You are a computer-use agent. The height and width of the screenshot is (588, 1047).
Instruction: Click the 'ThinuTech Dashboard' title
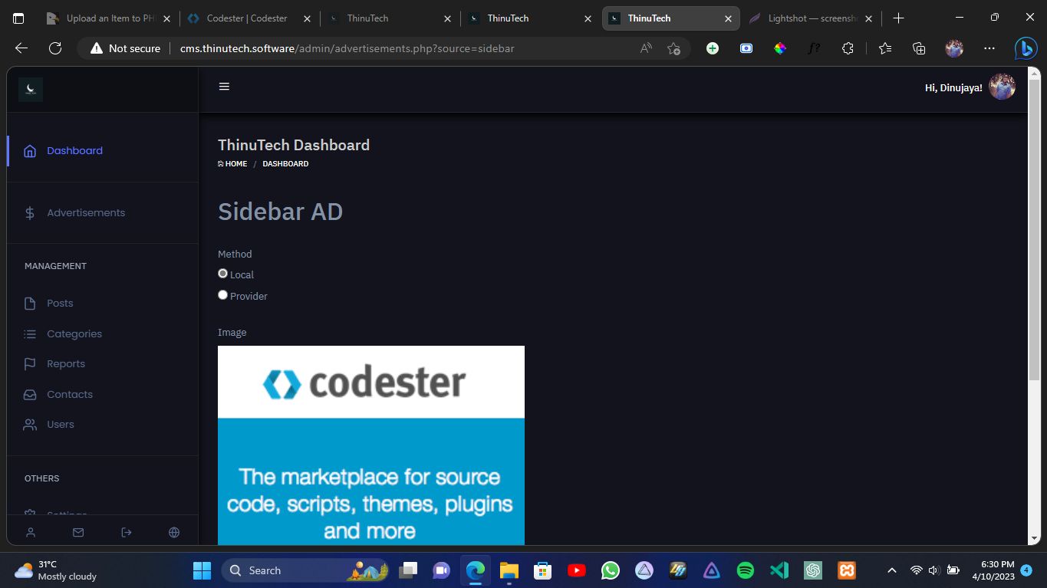click(x=294, y=145)
